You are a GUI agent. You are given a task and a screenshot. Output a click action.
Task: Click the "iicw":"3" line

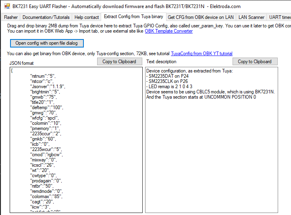coord(40,207)
